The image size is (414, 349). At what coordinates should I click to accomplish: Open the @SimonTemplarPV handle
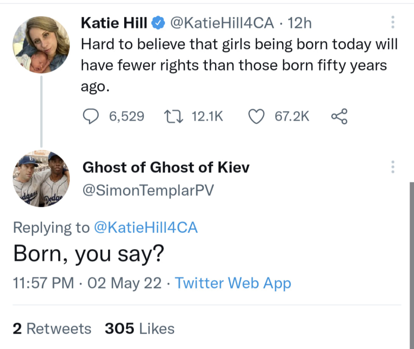tap(148, 191)
